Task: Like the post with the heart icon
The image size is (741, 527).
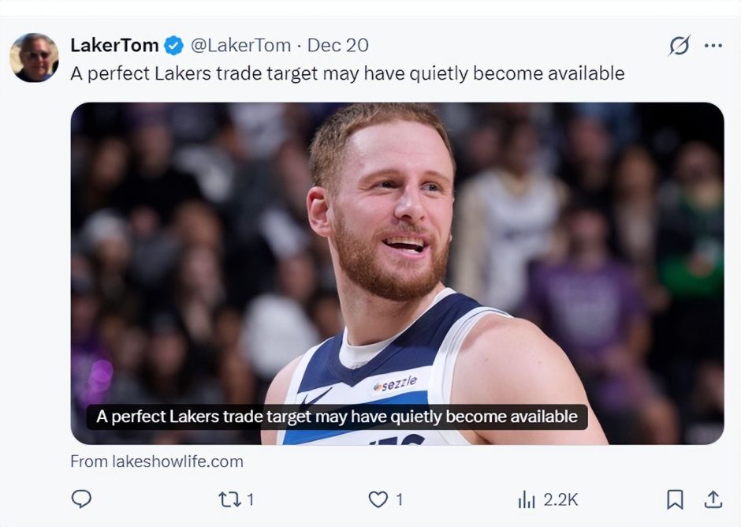Action: pyautogui.click(x=378, y=499)
